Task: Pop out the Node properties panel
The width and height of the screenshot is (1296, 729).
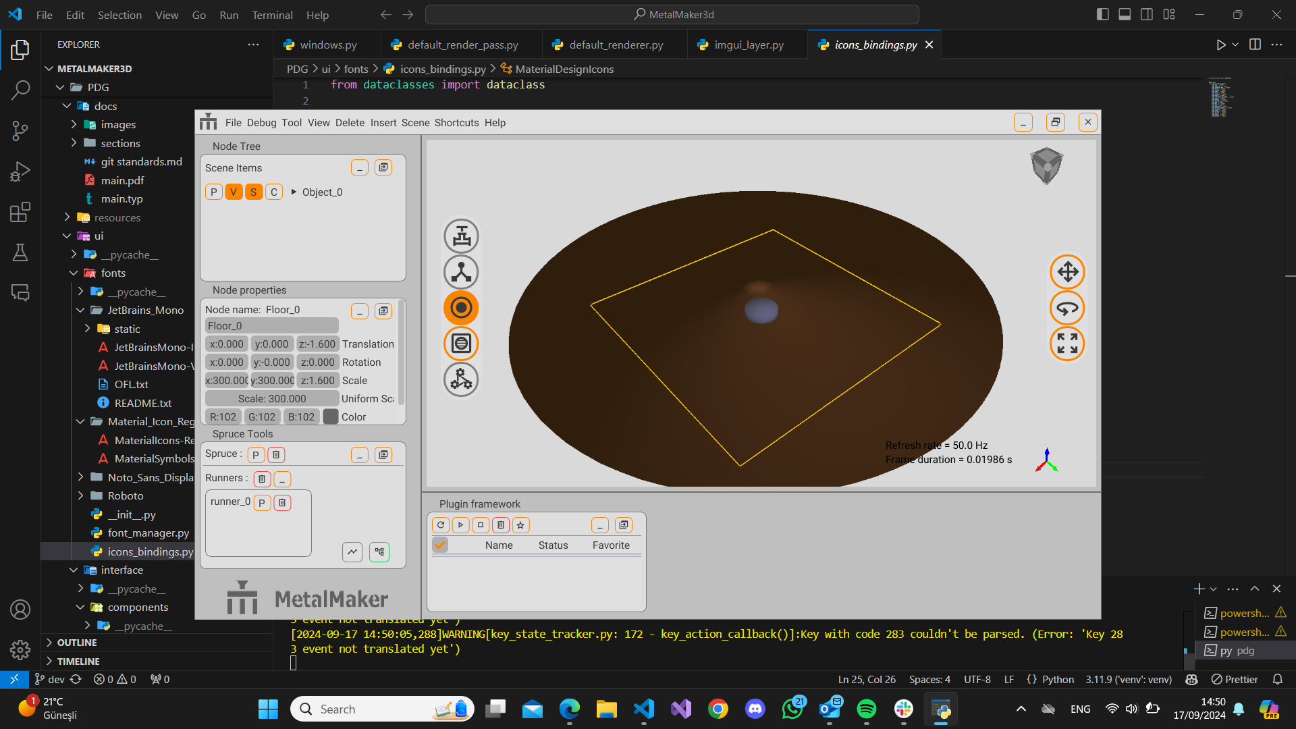Action: pos(383,311)
